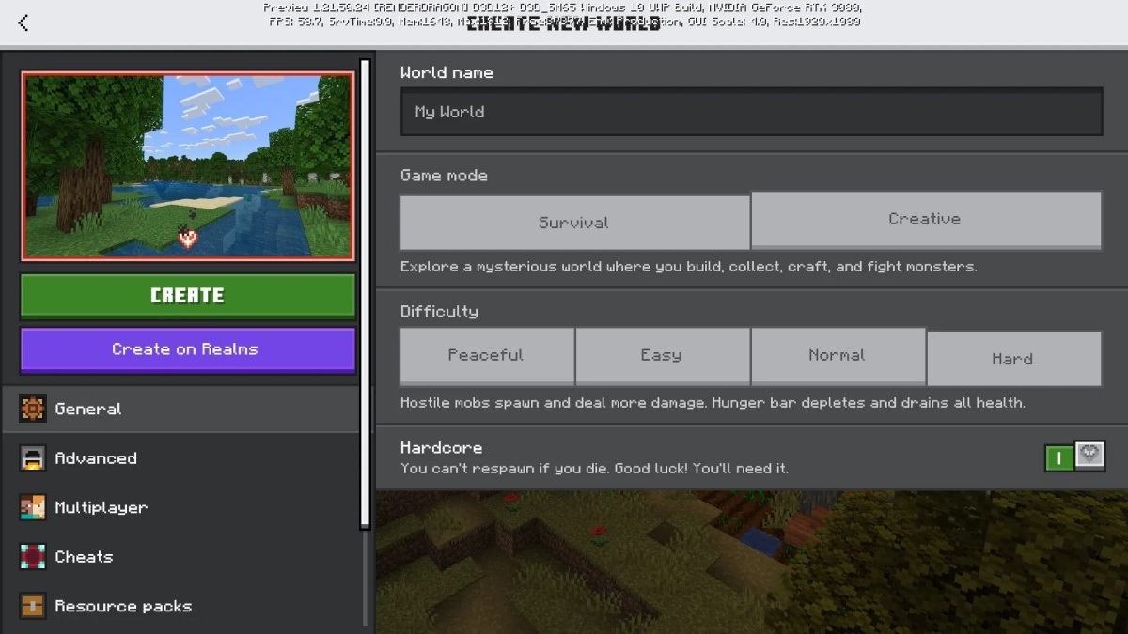Click the green CREATE button

[x=187, y=295]
